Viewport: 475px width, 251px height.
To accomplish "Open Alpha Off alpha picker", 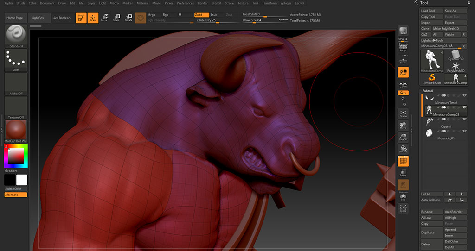I will (x=16, y=84).
